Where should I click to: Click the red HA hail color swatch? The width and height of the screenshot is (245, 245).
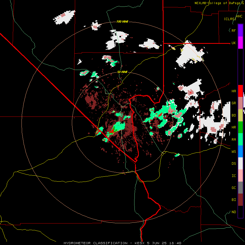click(x=240, y=91)
